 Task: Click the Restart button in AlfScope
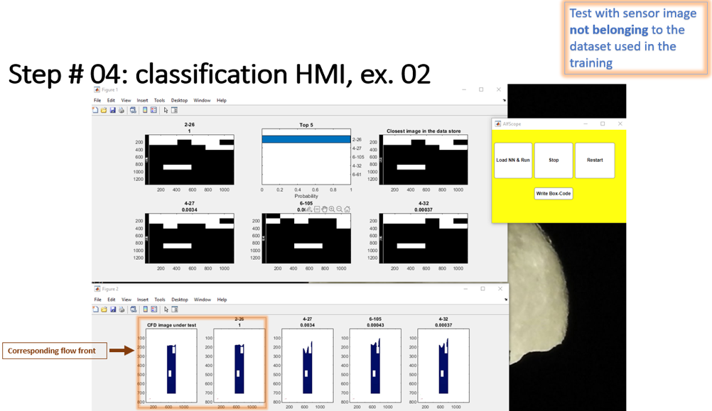click(x=595, y=160)
